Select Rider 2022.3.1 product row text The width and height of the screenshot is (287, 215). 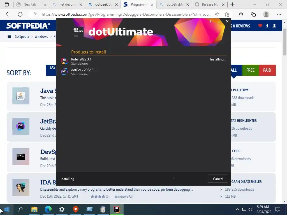coord(81,59)
